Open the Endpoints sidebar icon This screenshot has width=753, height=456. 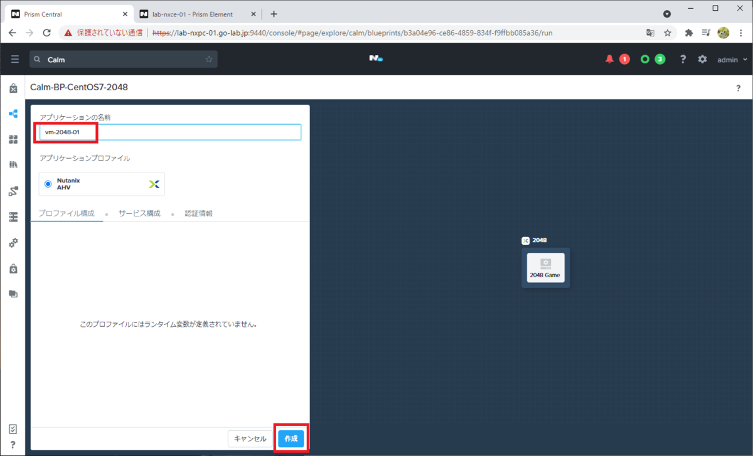[13, 216]
